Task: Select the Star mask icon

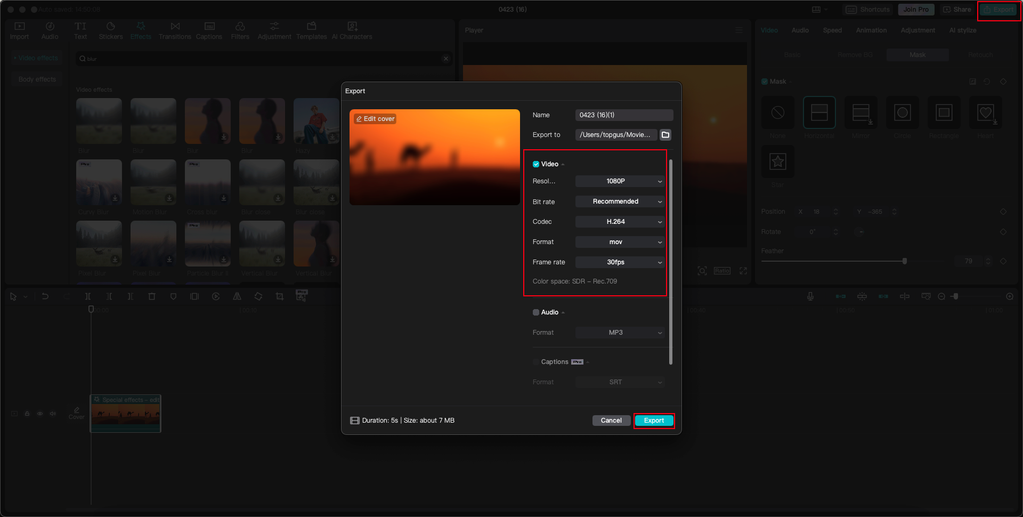Action: pos(778,161)
